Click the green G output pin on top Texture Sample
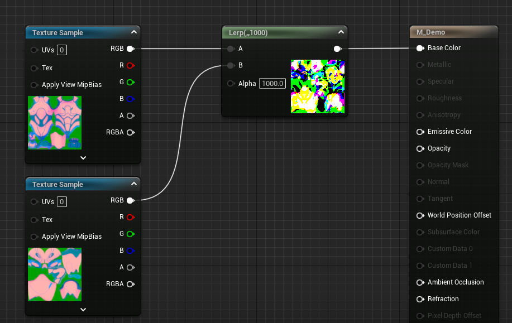Viewport: 512px width, 323px height. click(x=130, y=82)
